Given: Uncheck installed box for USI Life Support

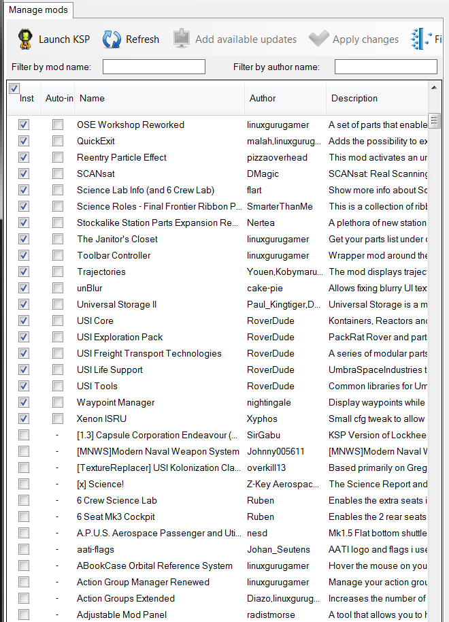Looking at the screenshot, I should point(24,370).
